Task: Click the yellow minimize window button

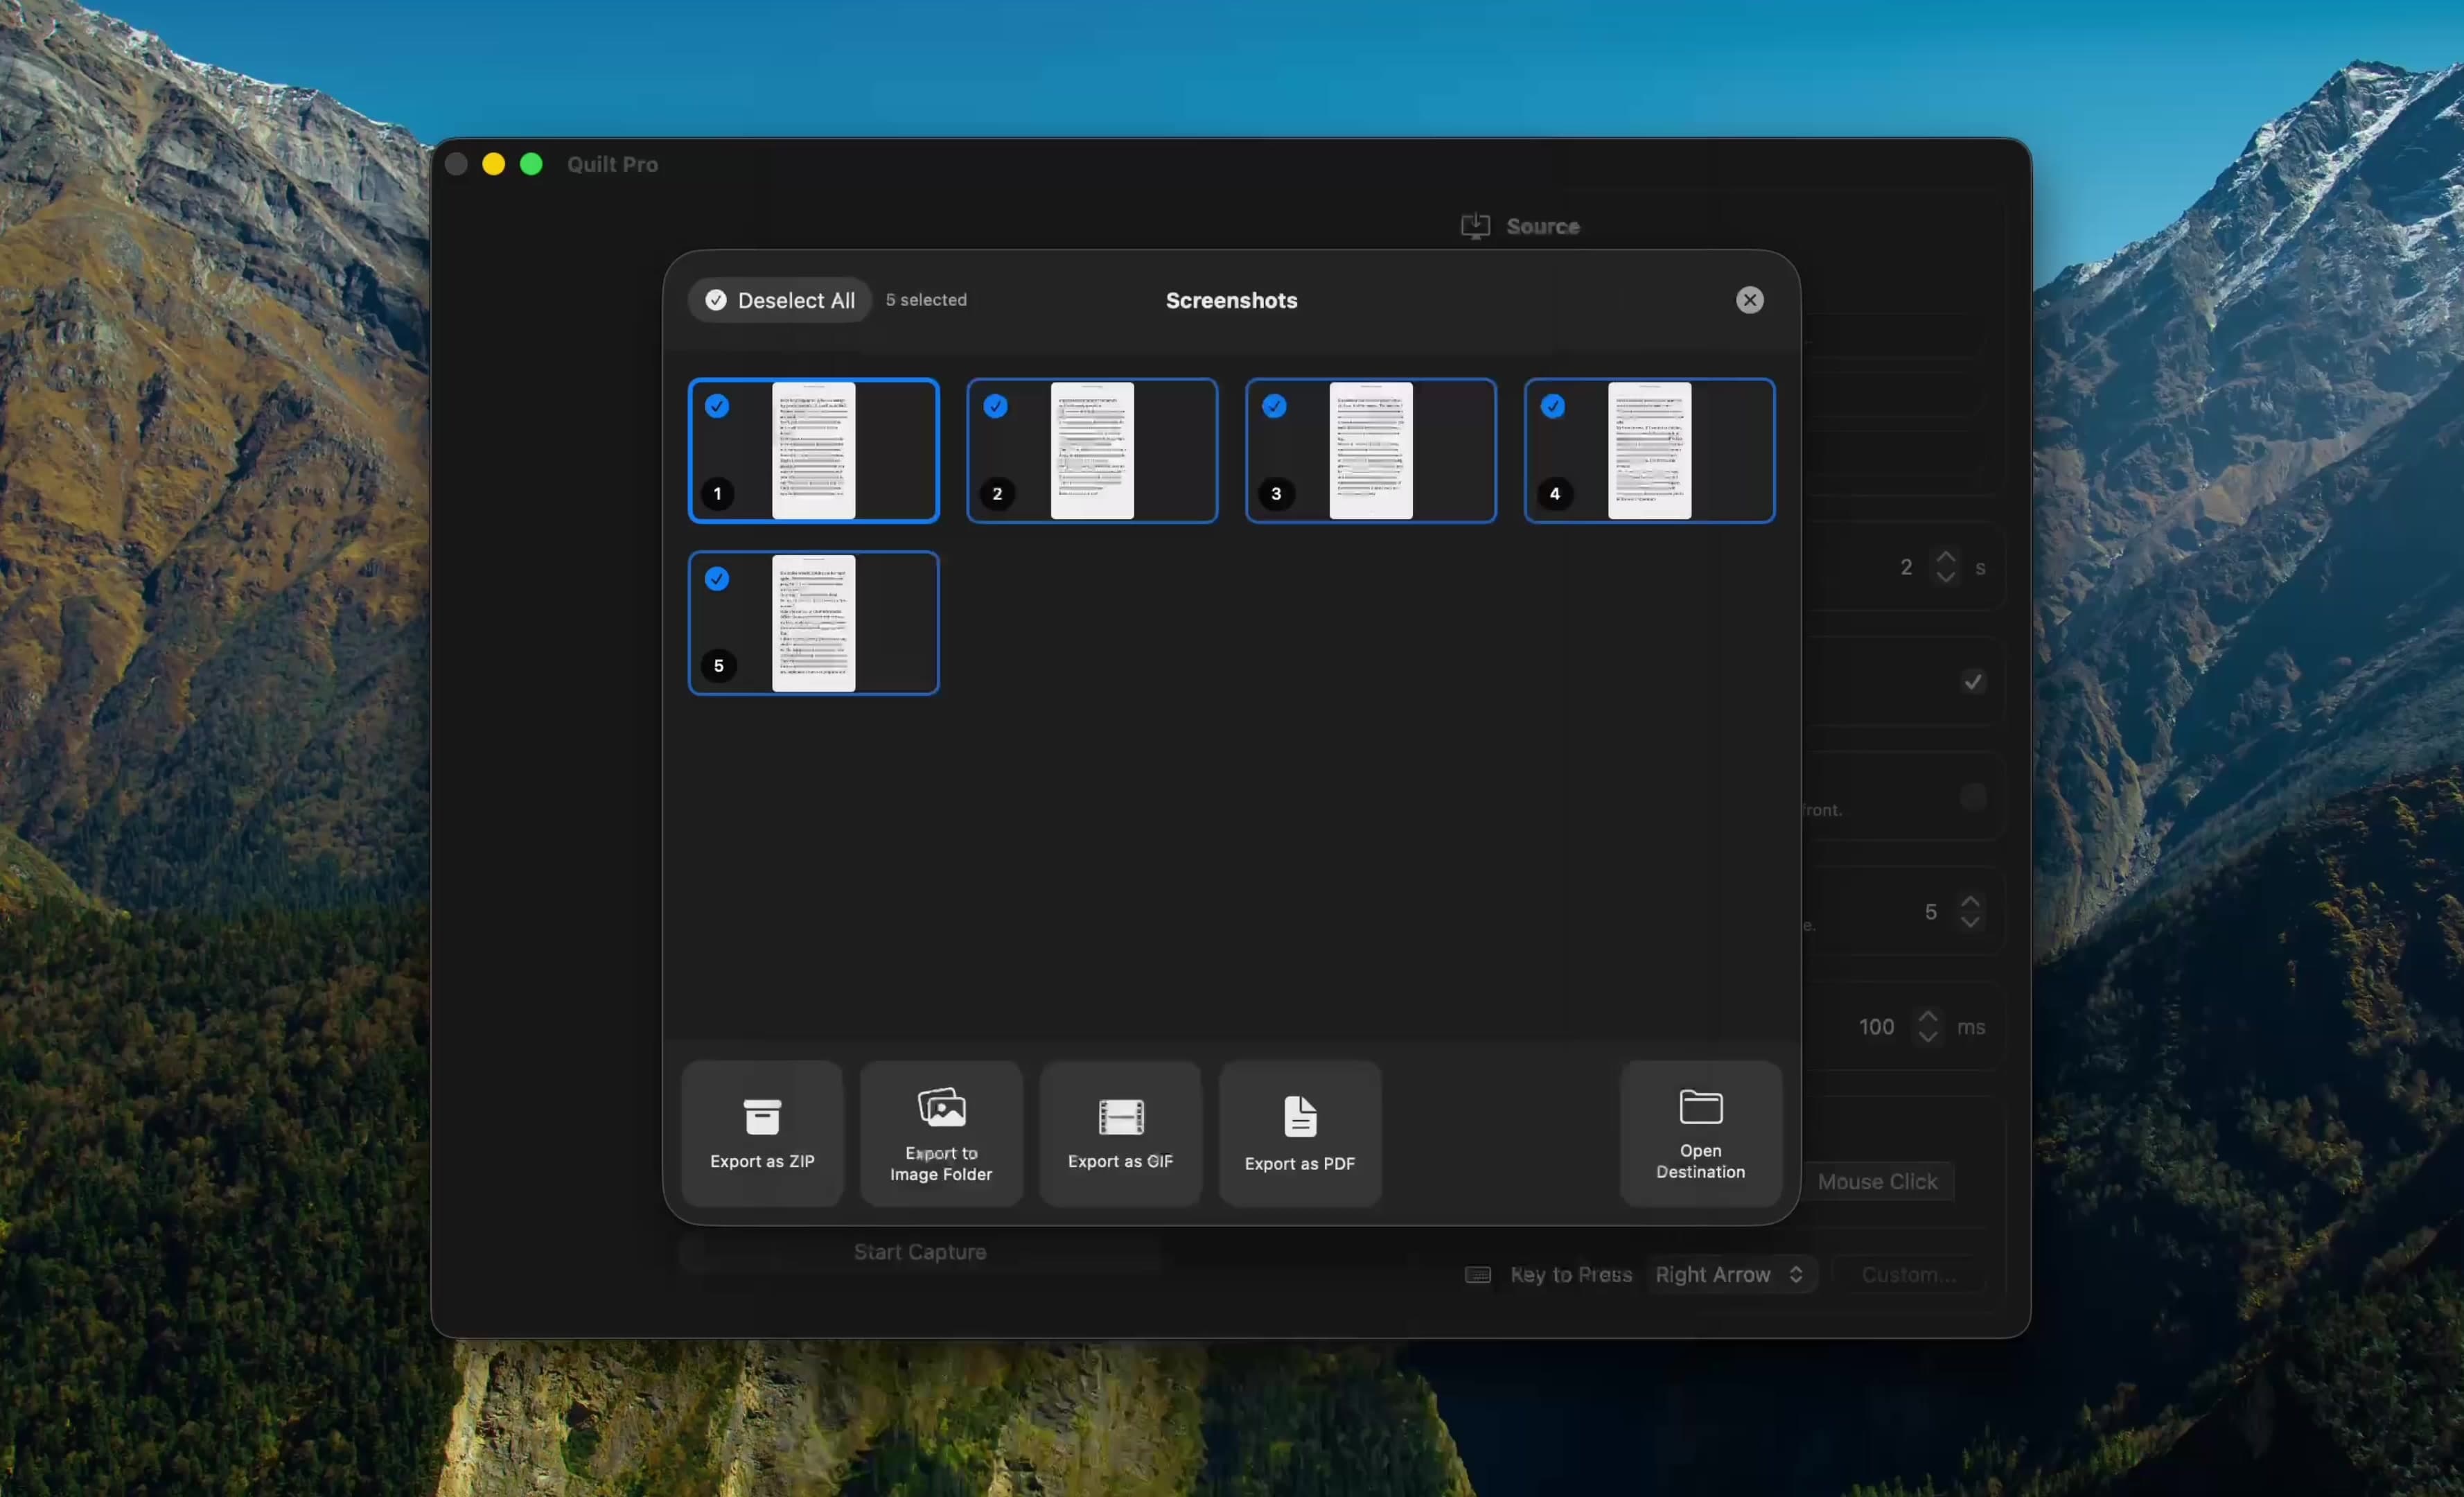Action: 493,164
